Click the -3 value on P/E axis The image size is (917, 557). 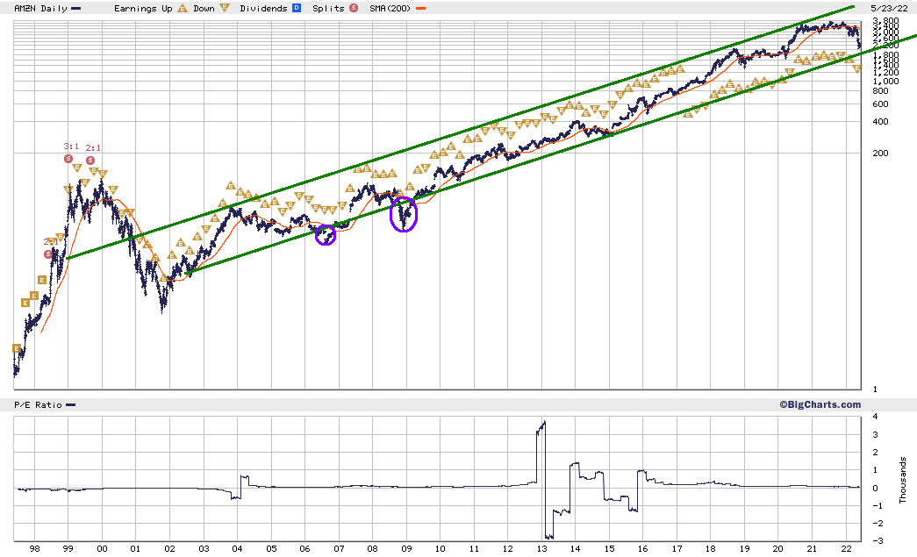(878, 540)
